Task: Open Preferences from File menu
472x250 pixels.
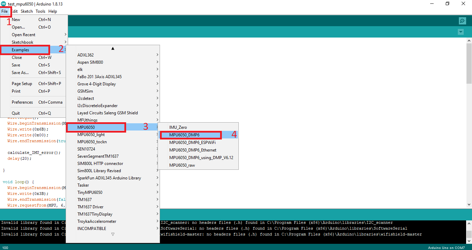Action: tap(34, 102)
